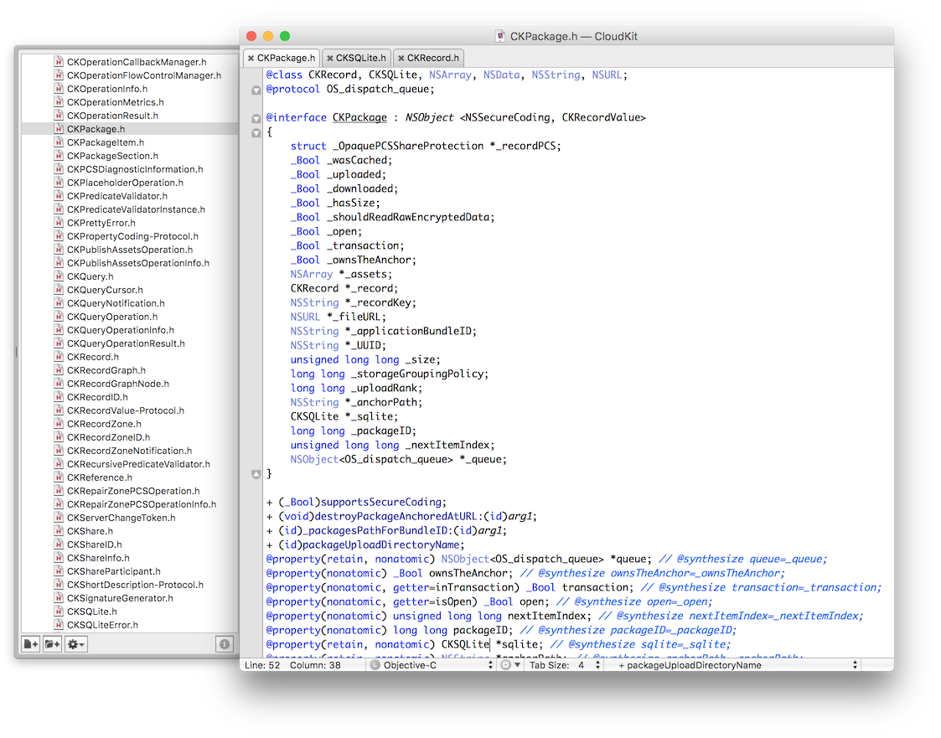Click the header icon beside CKQueryOperationResult.h
Image resolution: width=941 pixels, height=738 pixels.
[59, 343]
